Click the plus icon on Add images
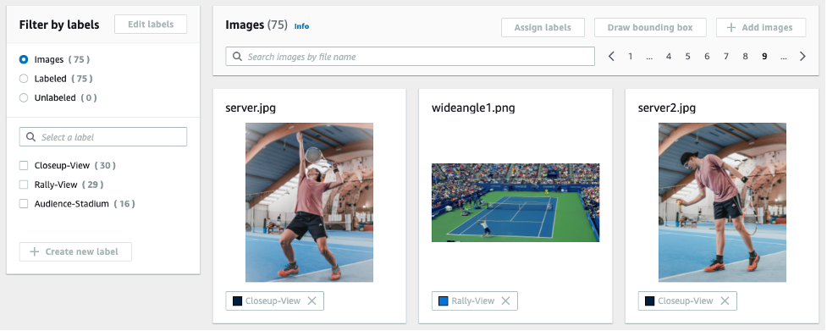Screen dimensions: 827x331 click(731, 27)
